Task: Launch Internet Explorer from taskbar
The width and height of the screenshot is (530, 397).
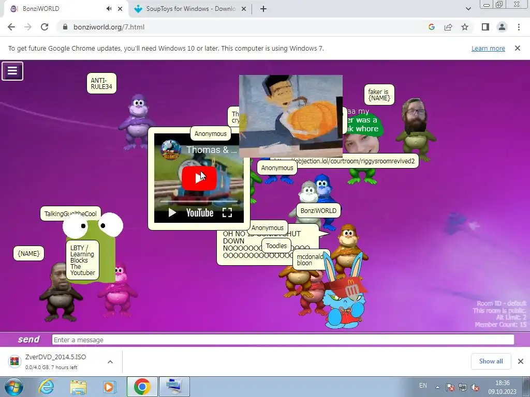Action: (46, 387)
